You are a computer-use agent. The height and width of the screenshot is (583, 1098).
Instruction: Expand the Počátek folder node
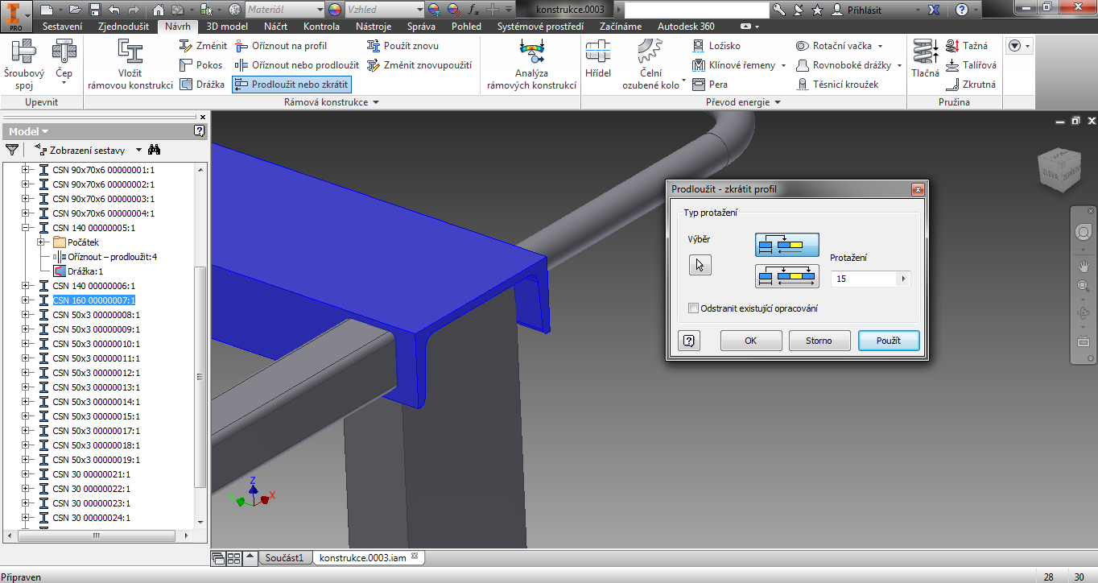point(40,242)
